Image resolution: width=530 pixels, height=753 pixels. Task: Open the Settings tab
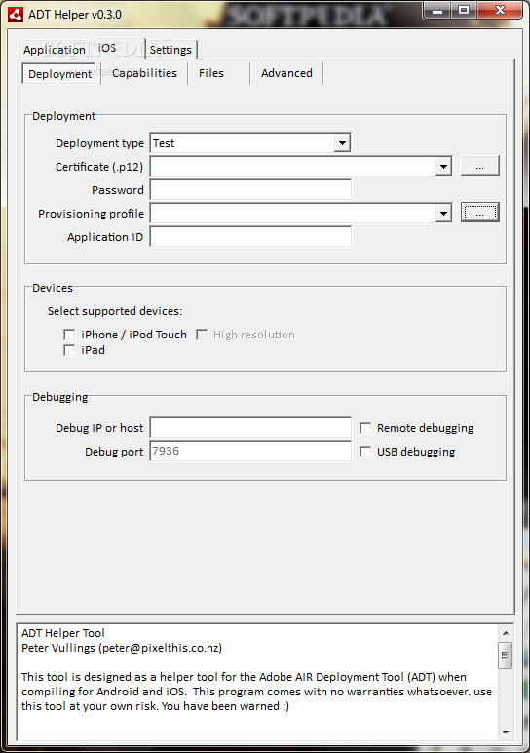170,50
